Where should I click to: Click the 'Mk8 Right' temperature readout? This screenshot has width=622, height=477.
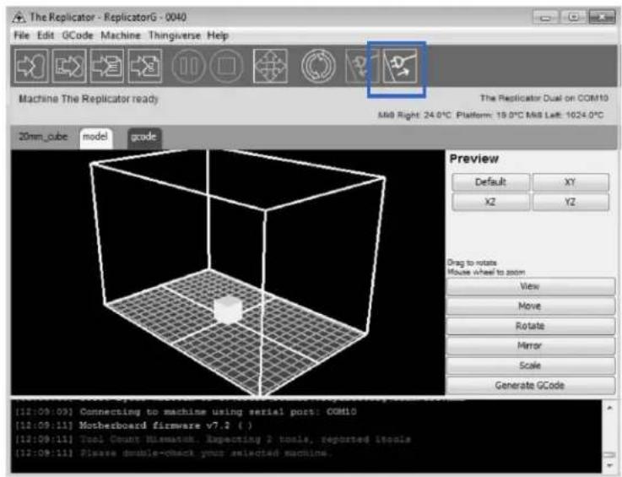pos(414,116)
